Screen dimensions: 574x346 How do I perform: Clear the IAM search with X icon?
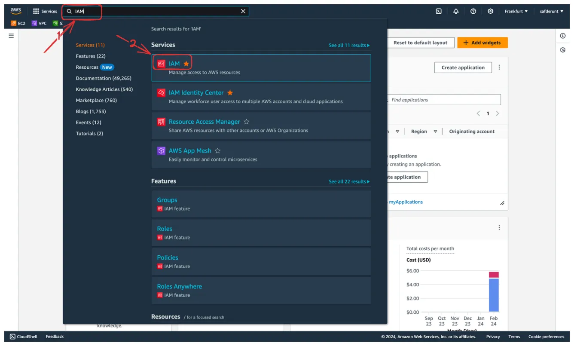[243, 12]
